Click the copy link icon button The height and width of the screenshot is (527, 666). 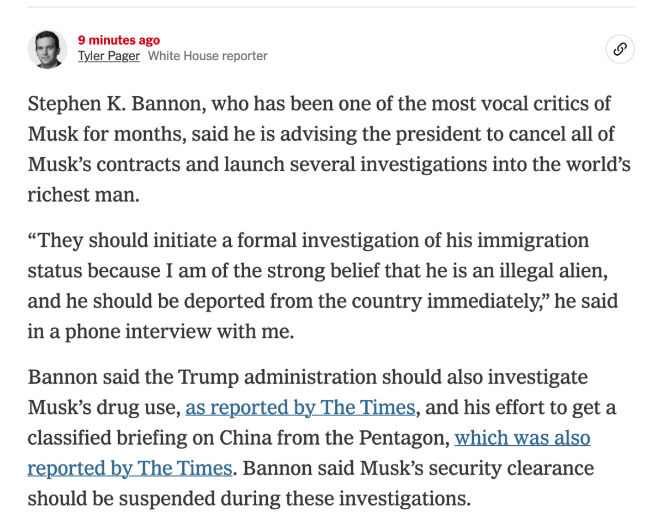coord(620,49)
